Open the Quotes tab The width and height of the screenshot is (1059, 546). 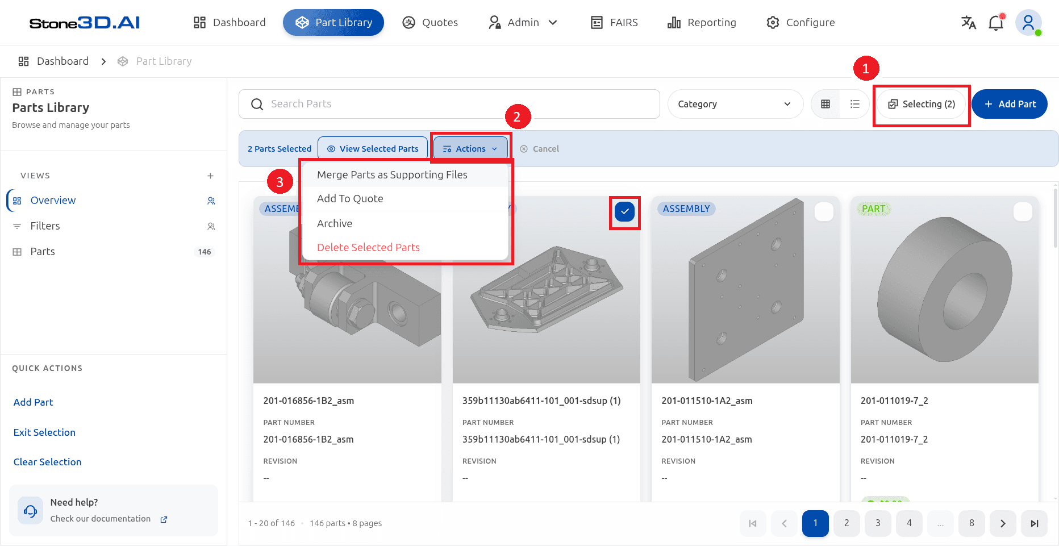(430, 23)
